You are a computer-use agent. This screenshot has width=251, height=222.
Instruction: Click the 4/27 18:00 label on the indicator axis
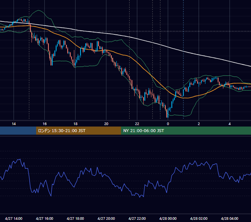[75, 218]
